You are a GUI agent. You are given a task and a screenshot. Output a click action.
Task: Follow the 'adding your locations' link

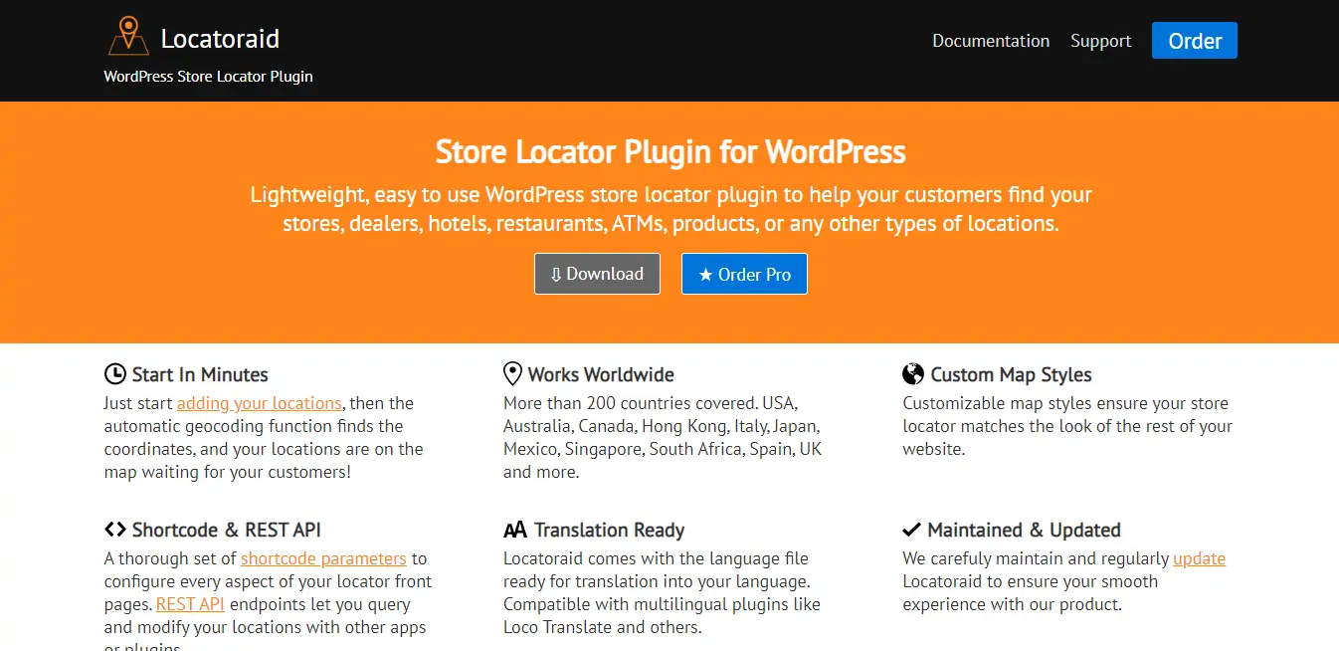(x=260, y=403)
